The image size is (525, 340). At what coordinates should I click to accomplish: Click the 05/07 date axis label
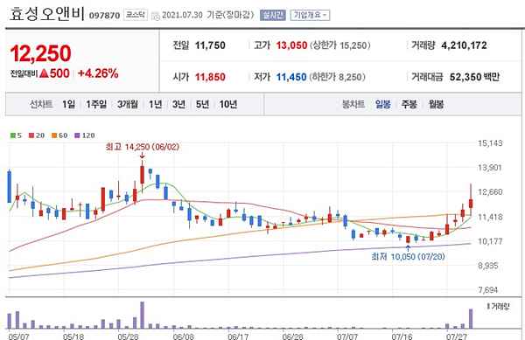tap(18, 336)
